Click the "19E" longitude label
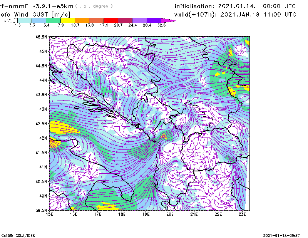The height and width of the screenshot is (238, 308). tap(146, 214)
